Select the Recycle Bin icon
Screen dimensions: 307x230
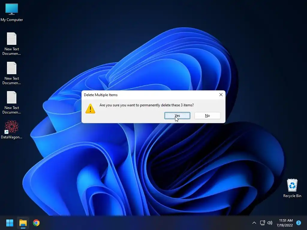292,188
